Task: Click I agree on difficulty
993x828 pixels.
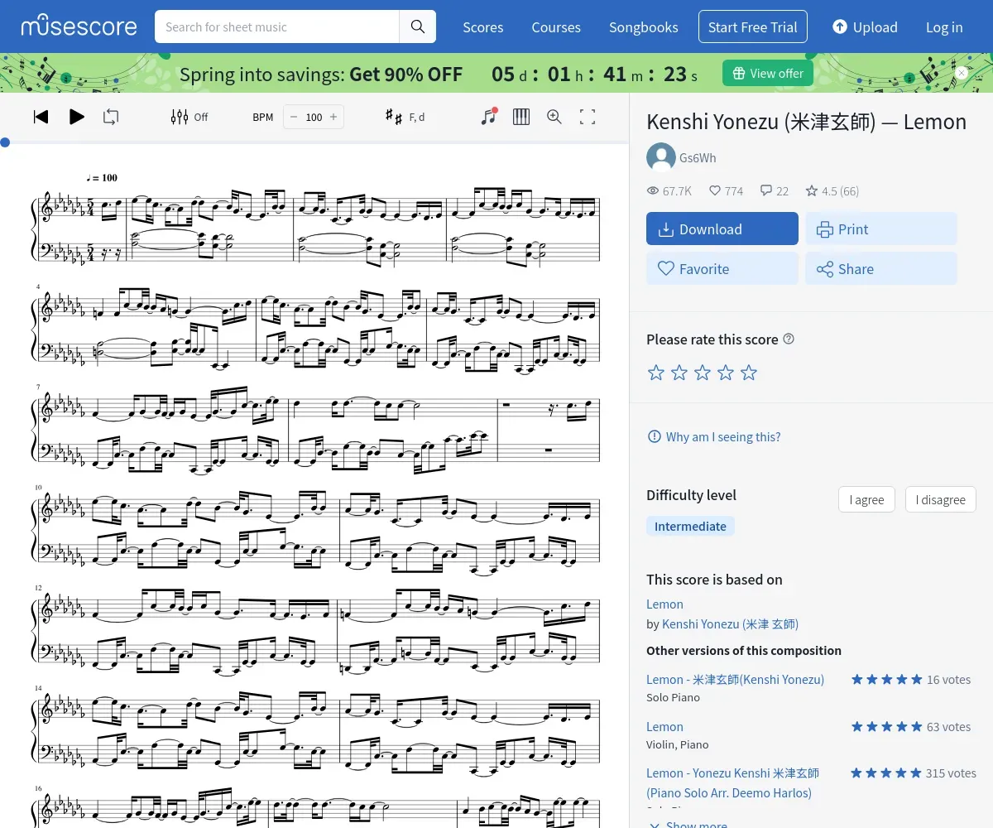Action: tap(866, 499)
